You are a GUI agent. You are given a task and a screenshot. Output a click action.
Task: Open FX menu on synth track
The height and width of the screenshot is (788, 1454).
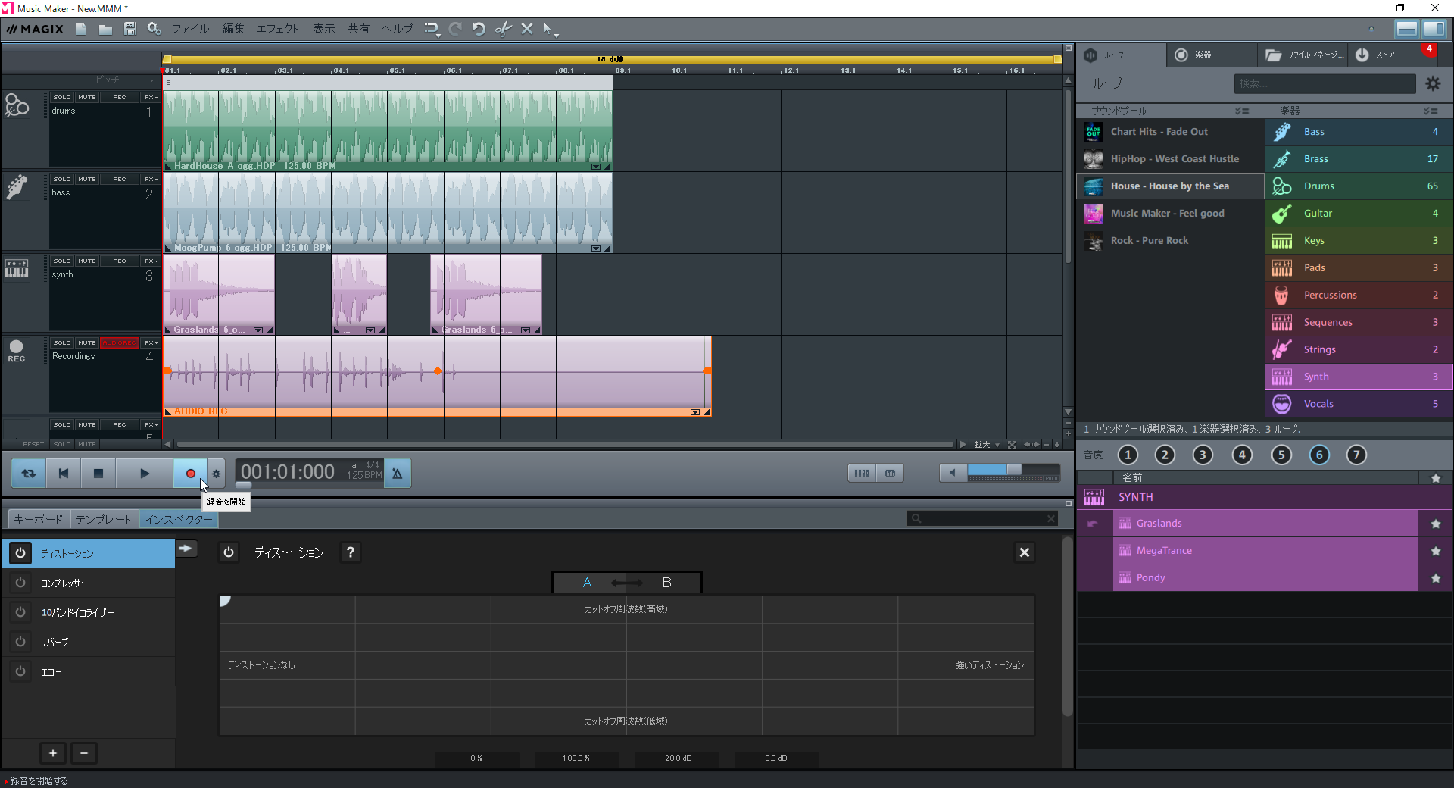151,261
